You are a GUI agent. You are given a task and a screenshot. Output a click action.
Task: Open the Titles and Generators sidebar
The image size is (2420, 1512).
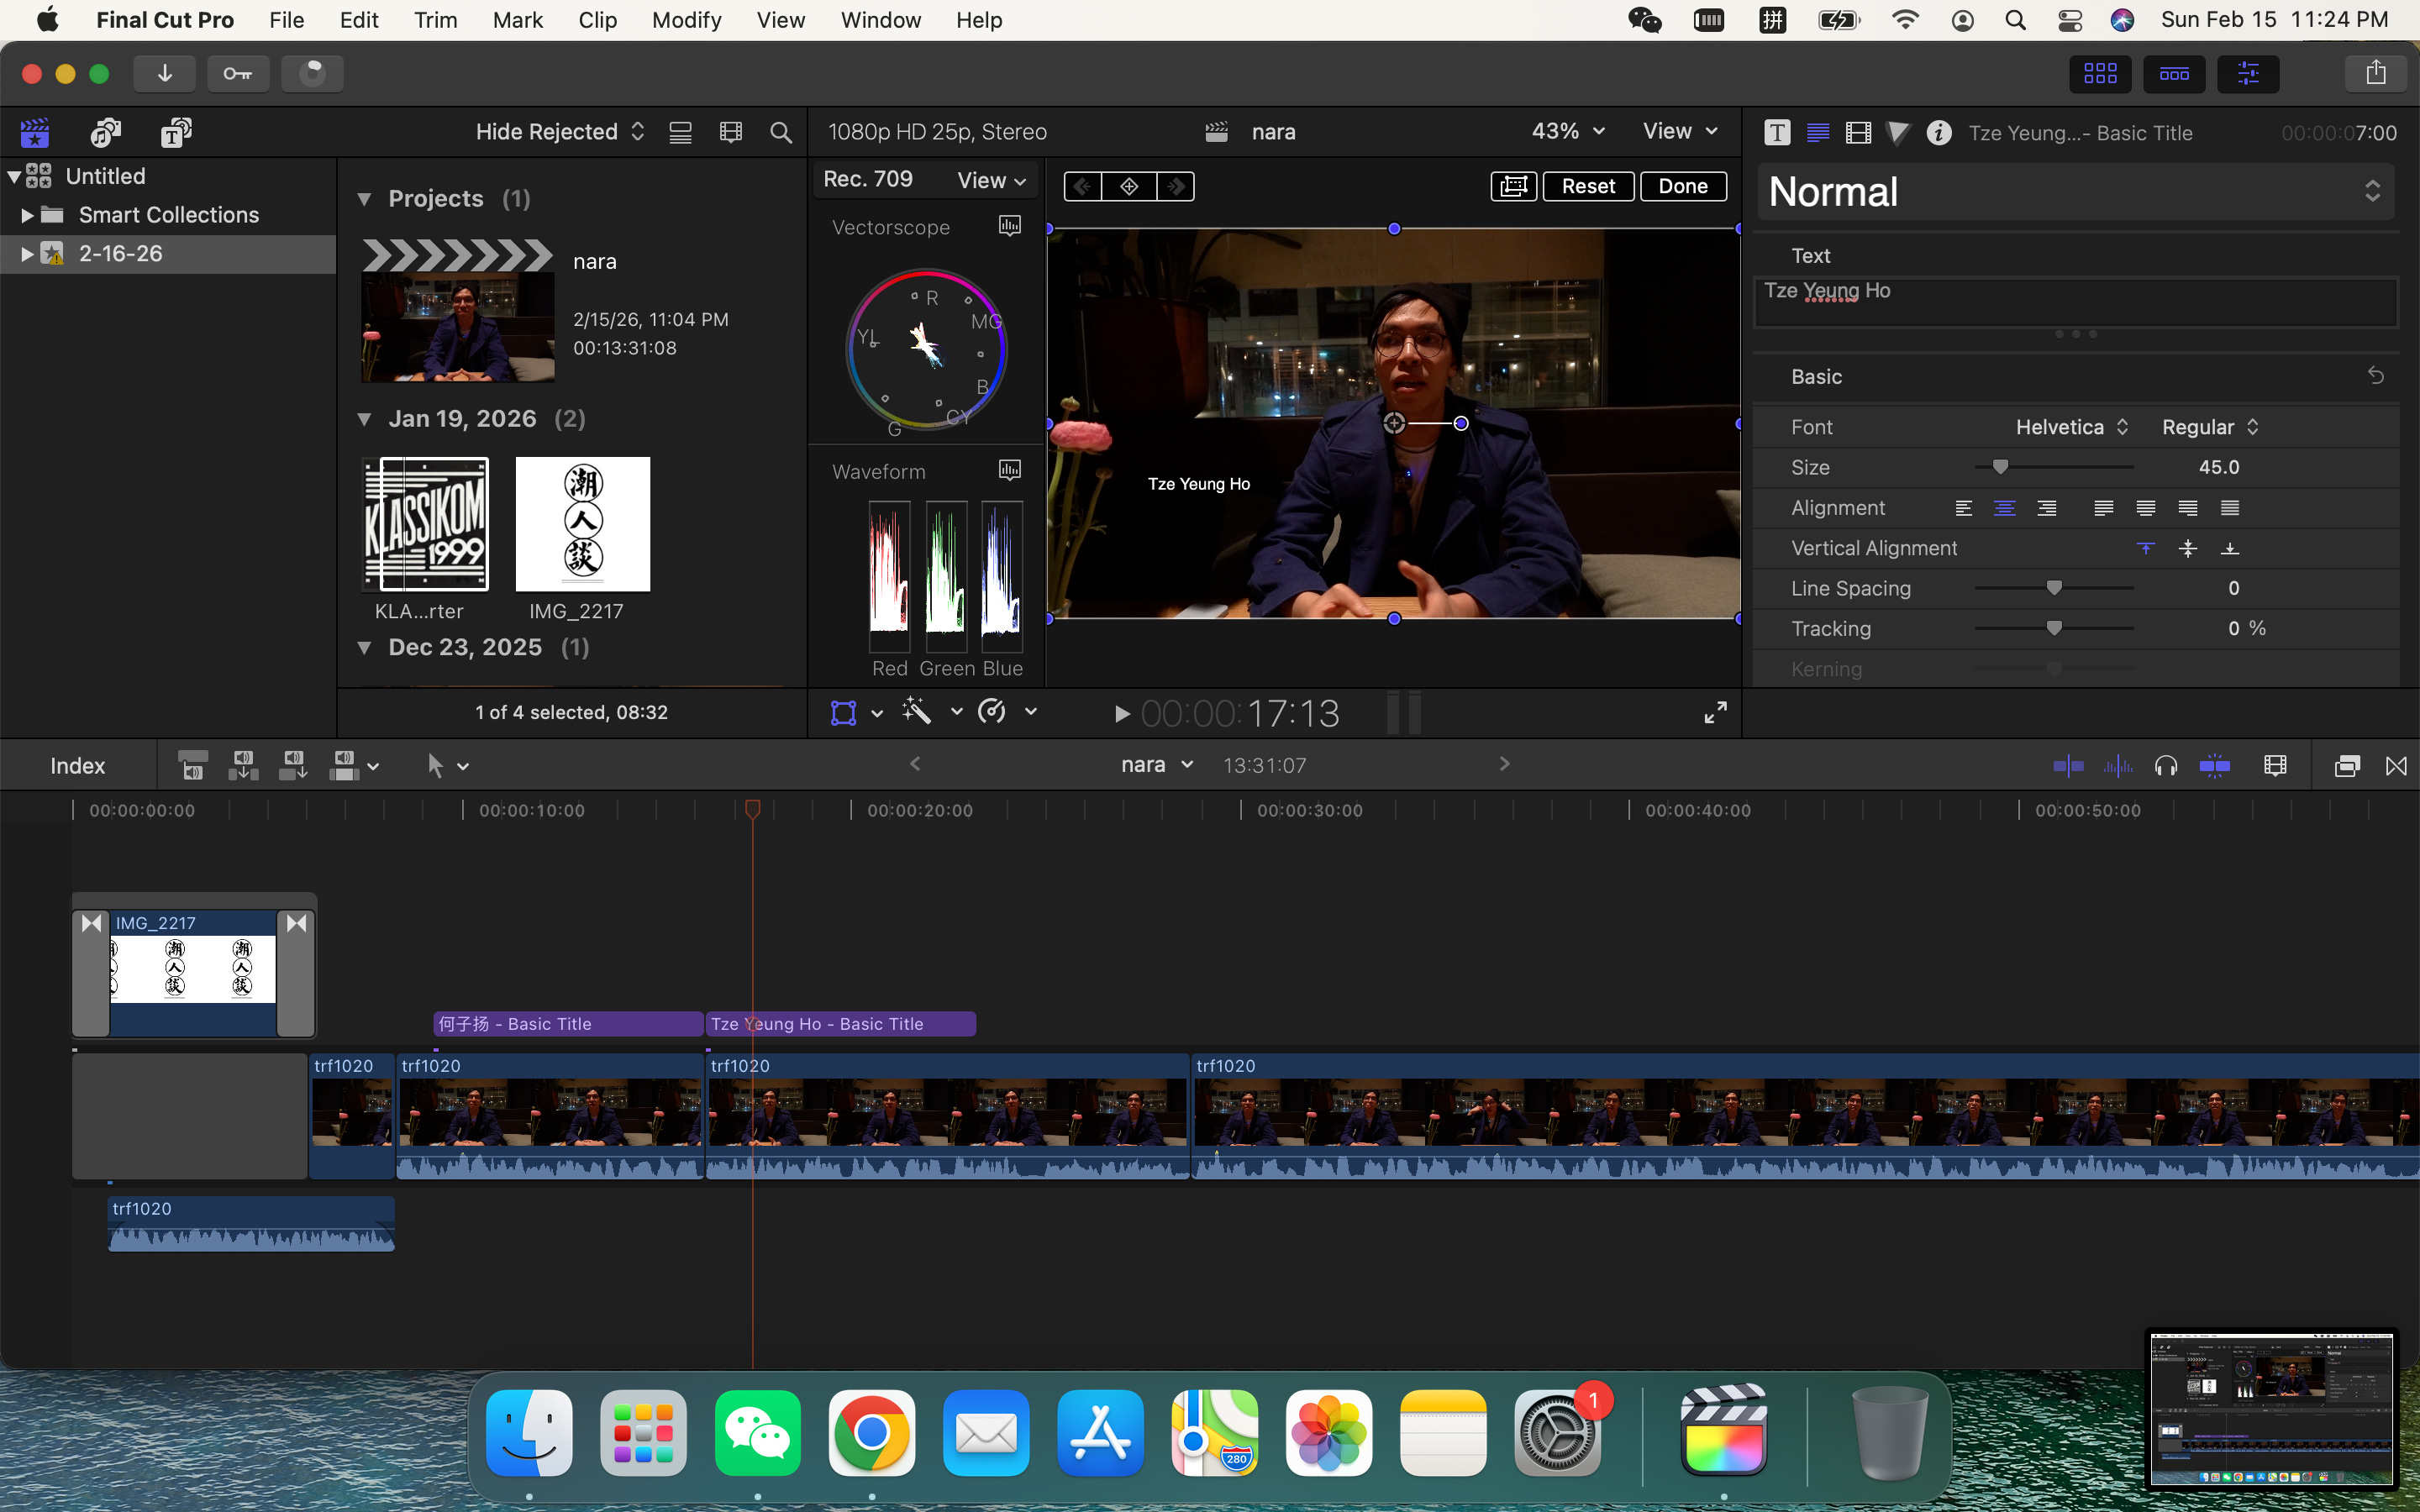click(x=176, y=132)
